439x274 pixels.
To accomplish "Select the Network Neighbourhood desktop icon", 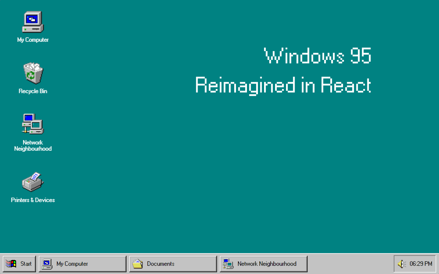I will click(33, 124).
